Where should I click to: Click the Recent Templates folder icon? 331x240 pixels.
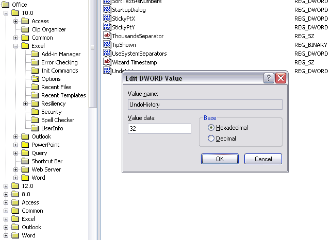[35, 95]
